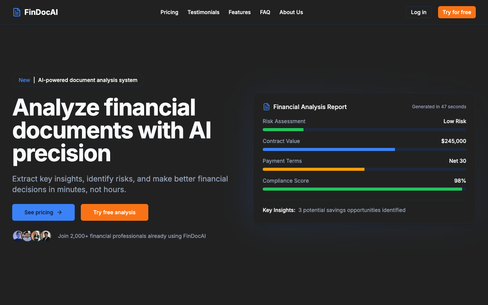Open the FAQ page link
This screenshot has height=305, width=488.
pyautogui.click(x=265, y=12)
